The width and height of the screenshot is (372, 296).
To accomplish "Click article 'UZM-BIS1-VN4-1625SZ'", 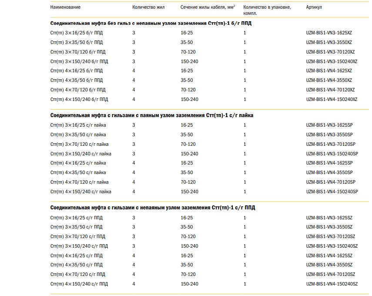I will [329, 256].
